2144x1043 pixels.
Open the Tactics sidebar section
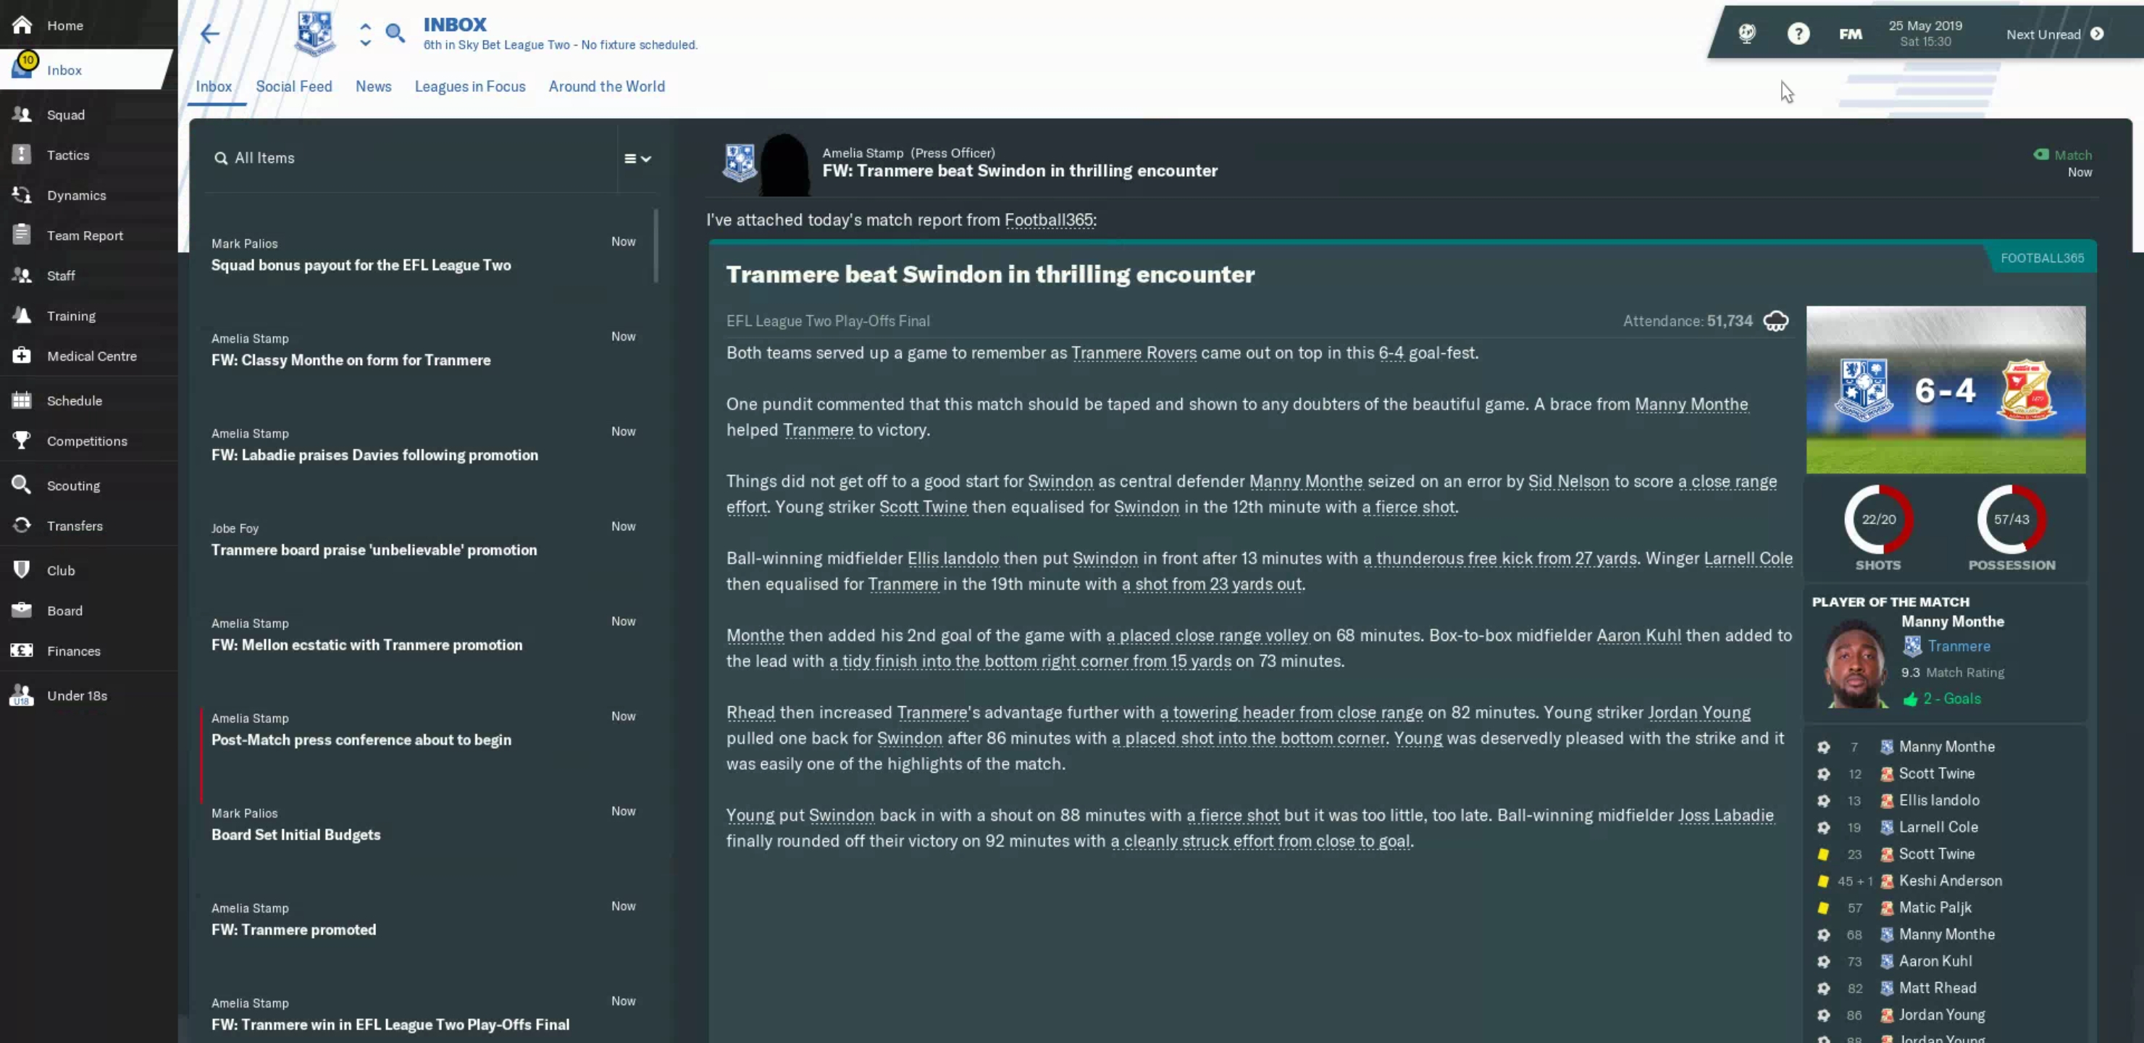tap(67, 155)
